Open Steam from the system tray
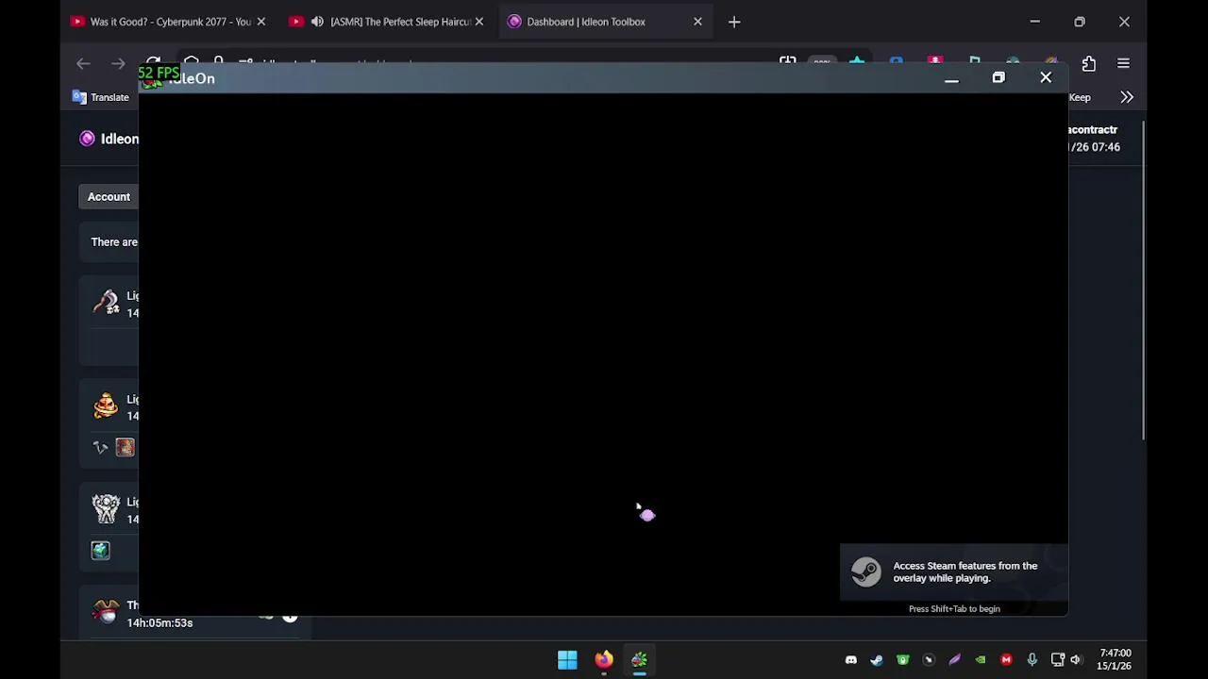This screenshot has width=1208, height=679. click(877, 660)
